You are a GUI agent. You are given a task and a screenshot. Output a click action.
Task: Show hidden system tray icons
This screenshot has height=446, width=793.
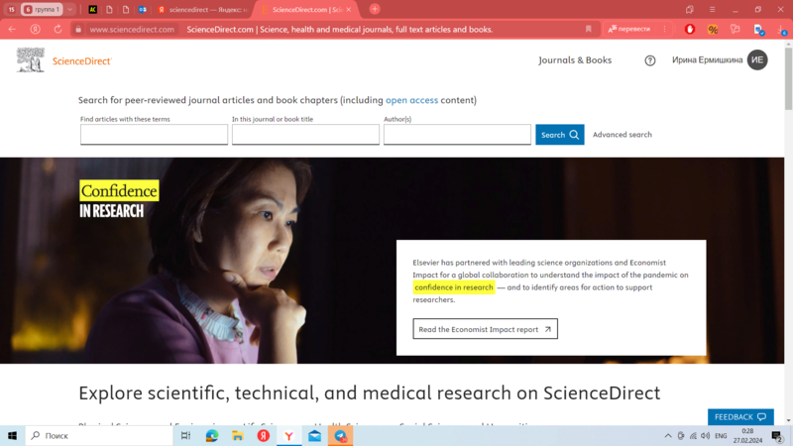coord(668,435)
